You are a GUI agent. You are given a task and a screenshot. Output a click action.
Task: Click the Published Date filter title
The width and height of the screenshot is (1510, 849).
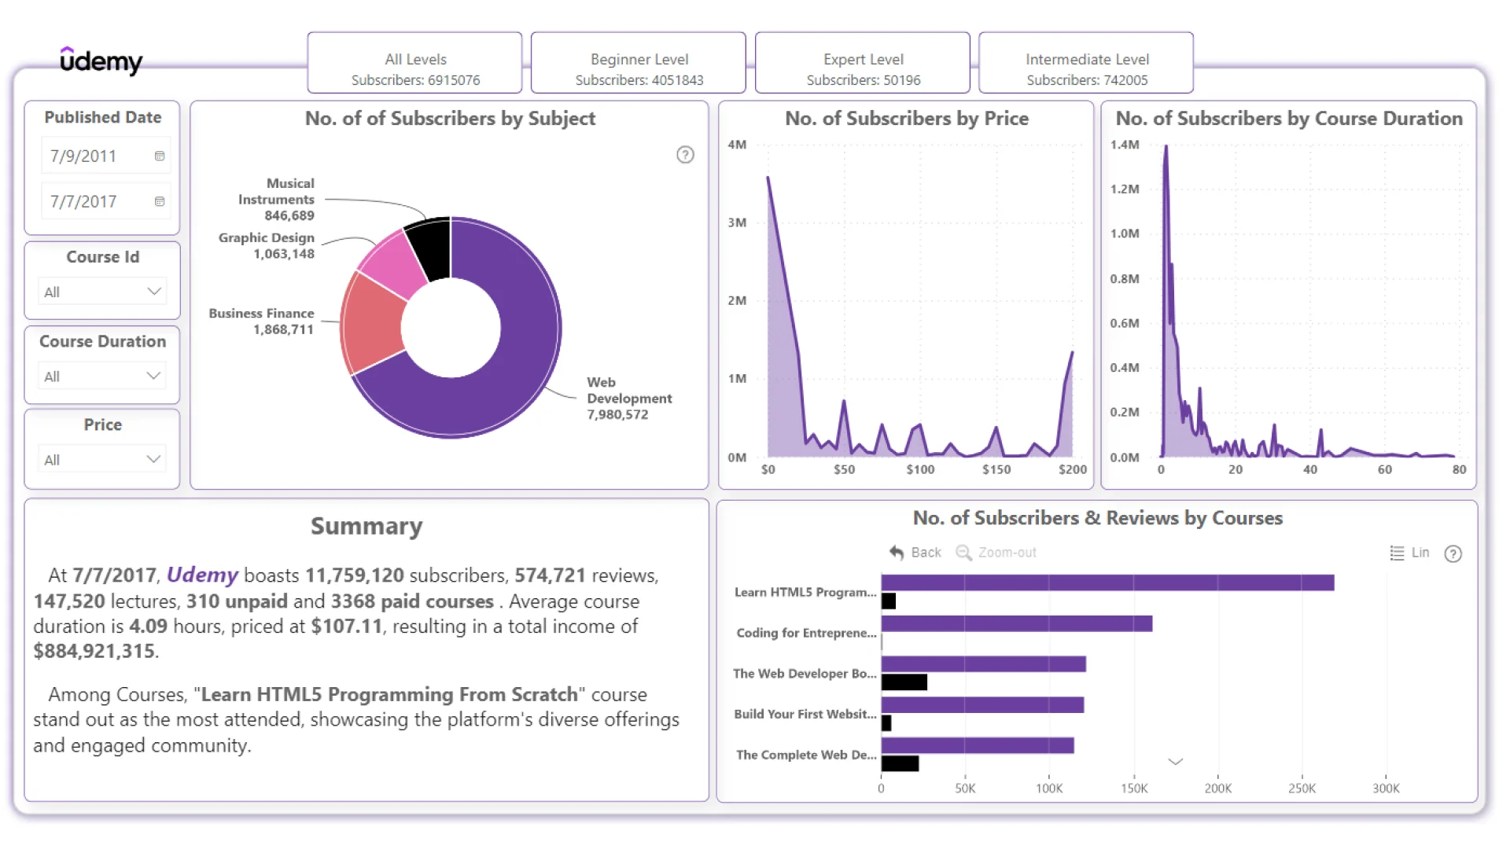102,117
